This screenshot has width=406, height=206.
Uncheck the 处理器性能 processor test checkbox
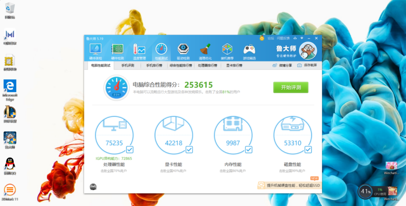pos(130,150)
